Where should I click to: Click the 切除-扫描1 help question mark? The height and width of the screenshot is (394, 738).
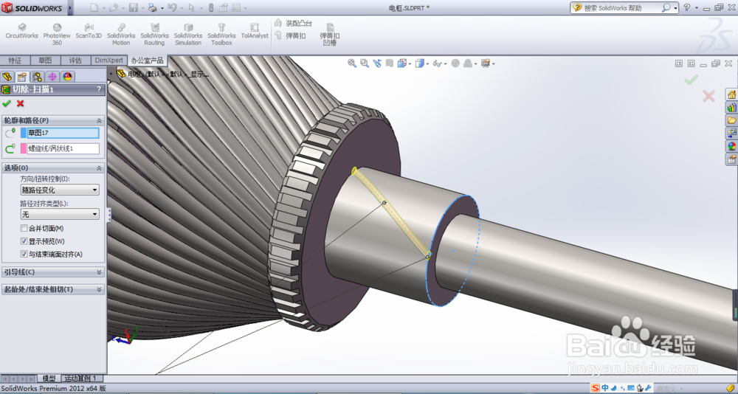tap(99, 89)
